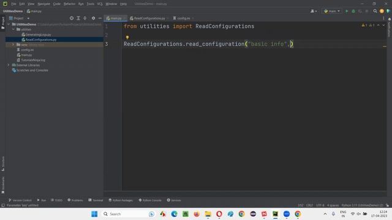Open Project panel settings gear
Image resolution: width=392 pixels, height=220 pixels.
coord(93,18)
